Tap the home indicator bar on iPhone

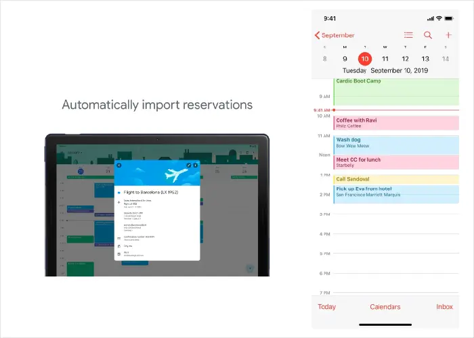[x=385, y=324]
